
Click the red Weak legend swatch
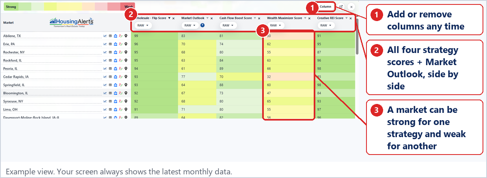tap(127, 7)
